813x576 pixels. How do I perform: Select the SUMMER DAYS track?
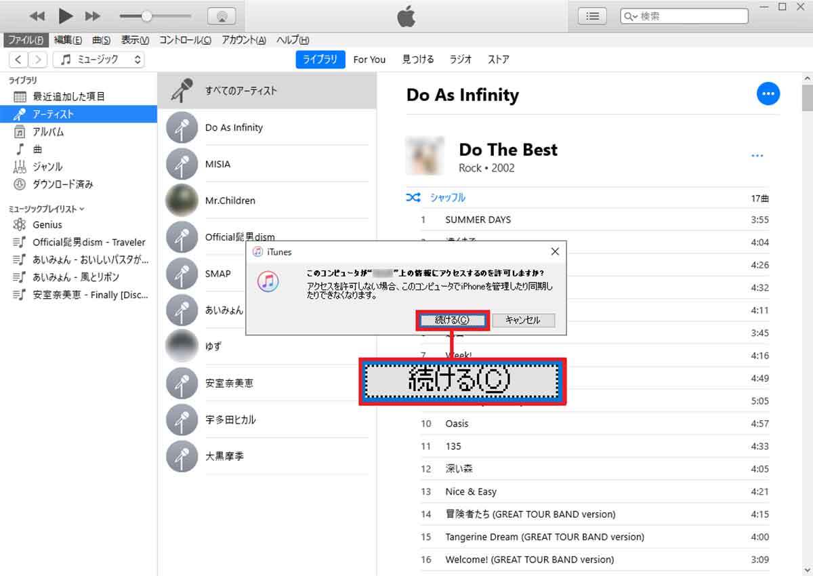[x=595, y=220]
